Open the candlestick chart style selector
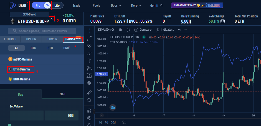This screenshot has height=126, width=261. coord(128,30)
